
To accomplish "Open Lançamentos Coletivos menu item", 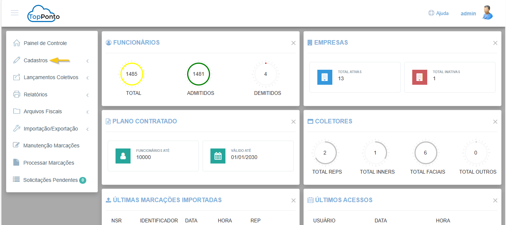I will point(51,77).
